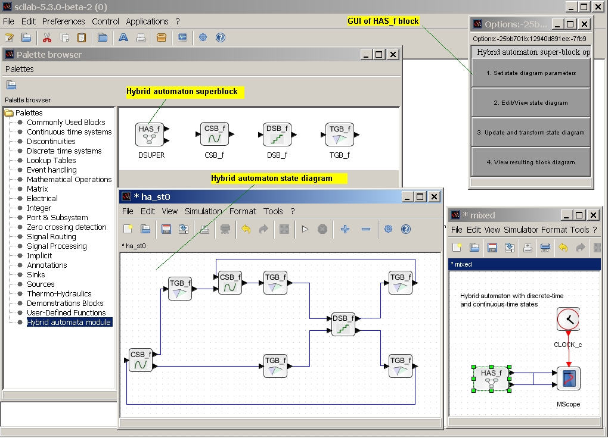Click the change directory folder icon
Viewport: 608px width, 438px height.
(x=103, y=37)
